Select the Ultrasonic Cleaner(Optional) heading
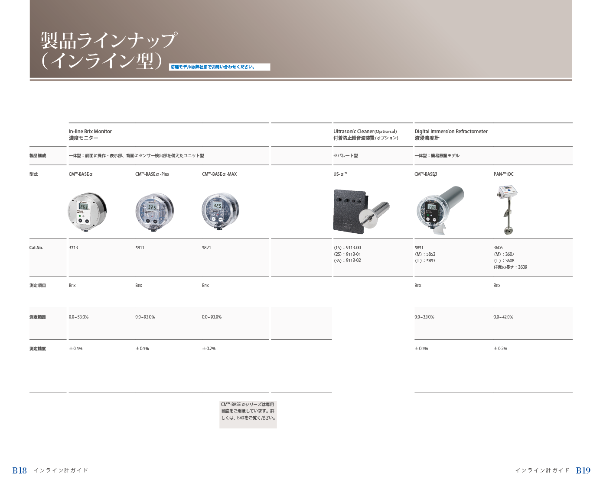This screenshot has width=603, height=486. (x=365, y=132)
